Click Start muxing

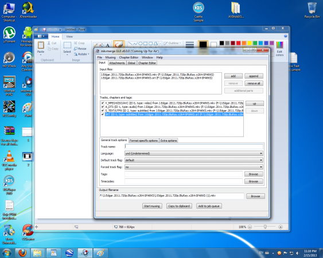click(x=152, y=206)
